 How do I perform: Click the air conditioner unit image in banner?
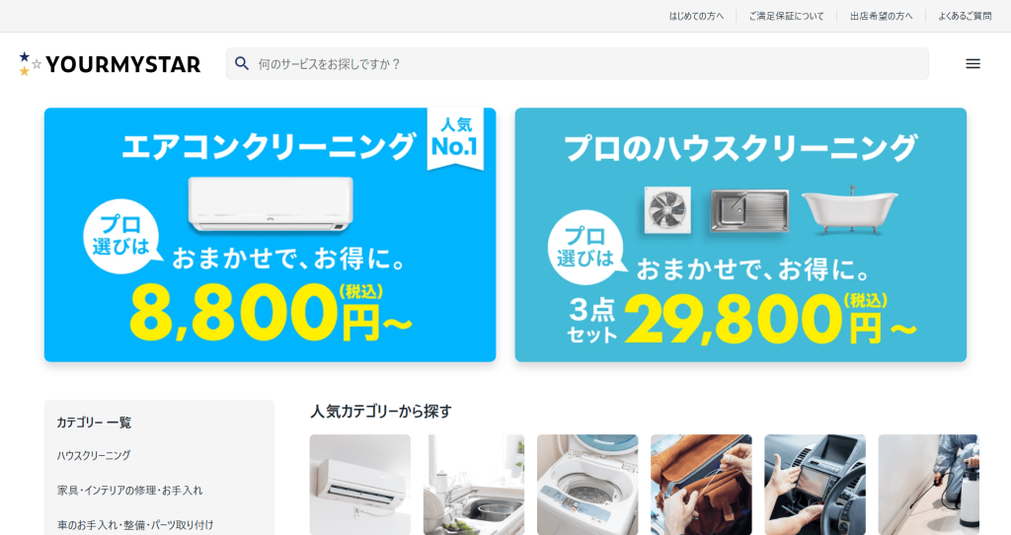(271, 203)
